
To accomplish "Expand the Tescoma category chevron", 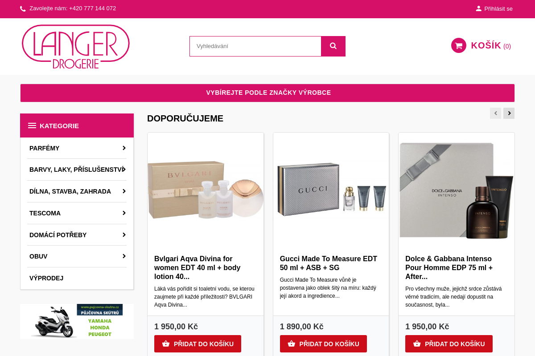I will tap(124, 213).
